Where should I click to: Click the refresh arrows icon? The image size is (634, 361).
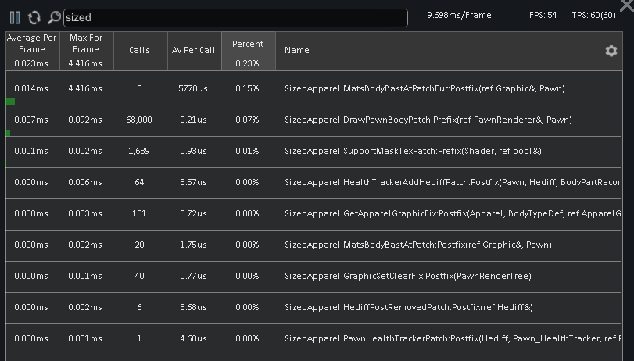34,17
